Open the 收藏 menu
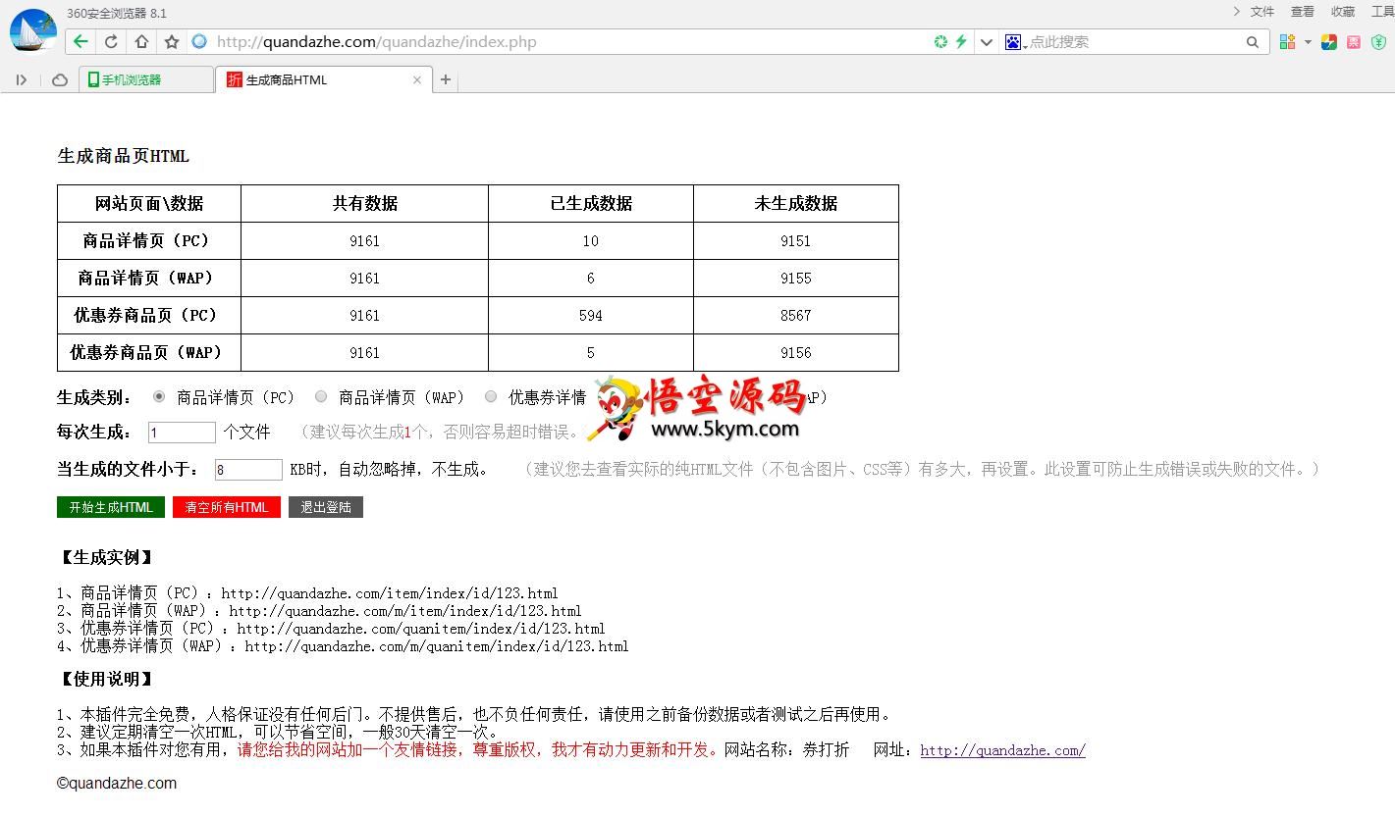1395x817 pixels. click(x=1343, y=12)
